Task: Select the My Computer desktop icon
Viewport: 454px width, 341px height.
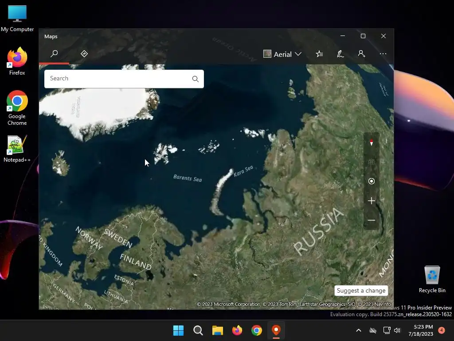Action: tap(17, 19)
